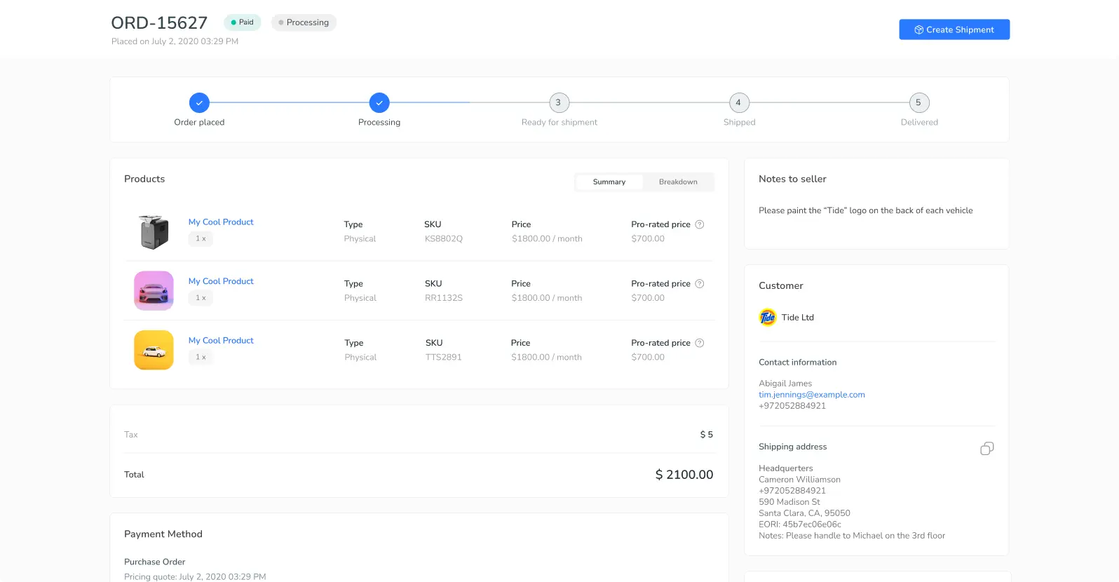
Task: Open the pro-rated price help icon for RR1132S
Action: [699, 284]
